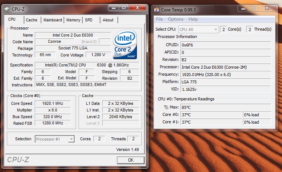Click the OK button in CPU-Z
282x172 pixels.
point(131,160)
